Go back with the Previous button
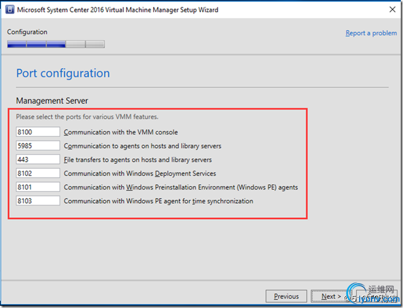This screenshot has width=403, height=308. [286, 296]
